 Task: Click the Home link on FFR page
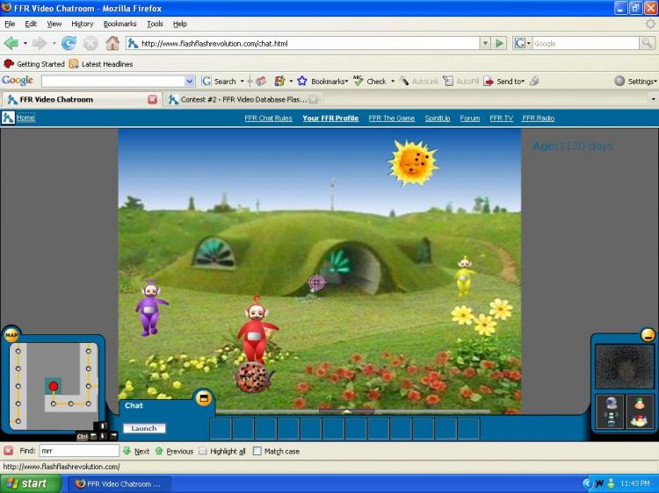click(x=25, y=118)
